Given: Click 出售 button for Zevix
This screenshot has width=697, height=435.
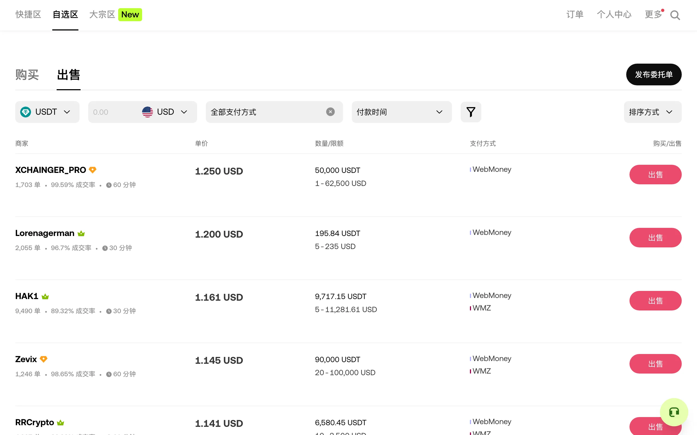Looking at the screenshot, I should click(x=655, y=364).
